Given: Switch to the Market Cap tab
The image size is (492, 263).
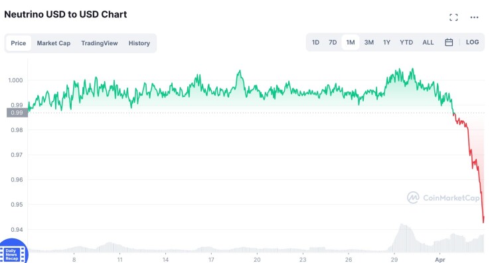Looking at the screenshot, I should [54, 43].
